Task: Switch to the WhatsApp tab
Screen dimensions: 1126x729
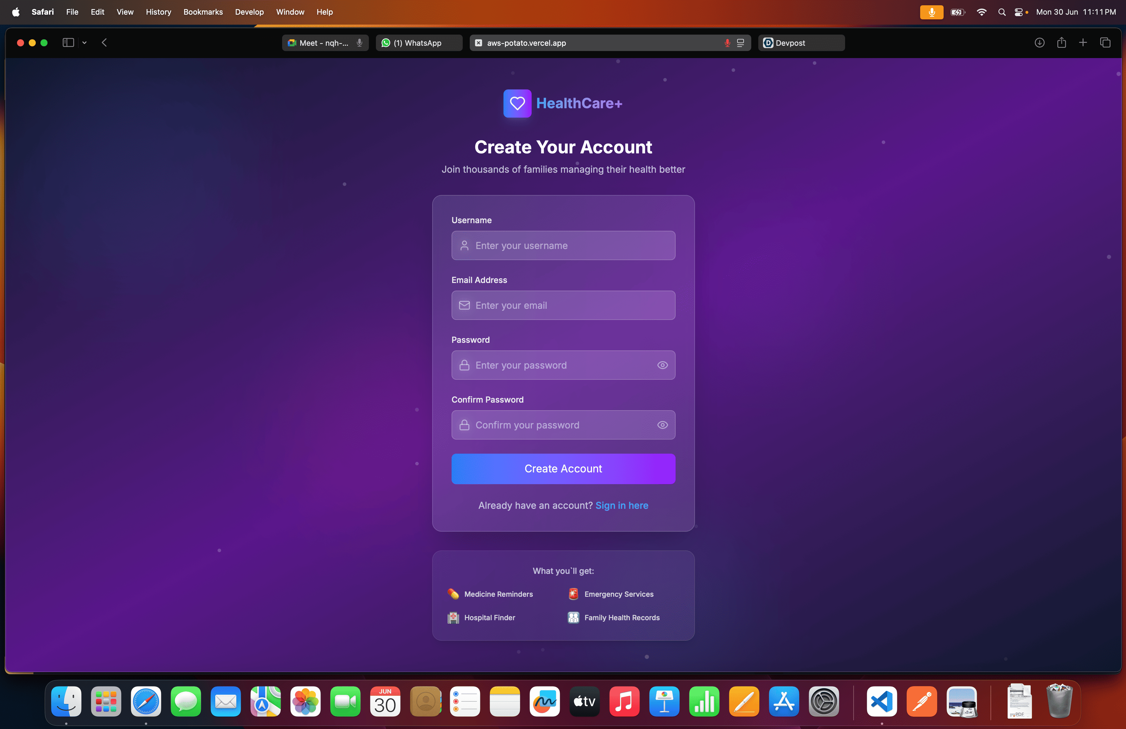Action: [418, 43]
